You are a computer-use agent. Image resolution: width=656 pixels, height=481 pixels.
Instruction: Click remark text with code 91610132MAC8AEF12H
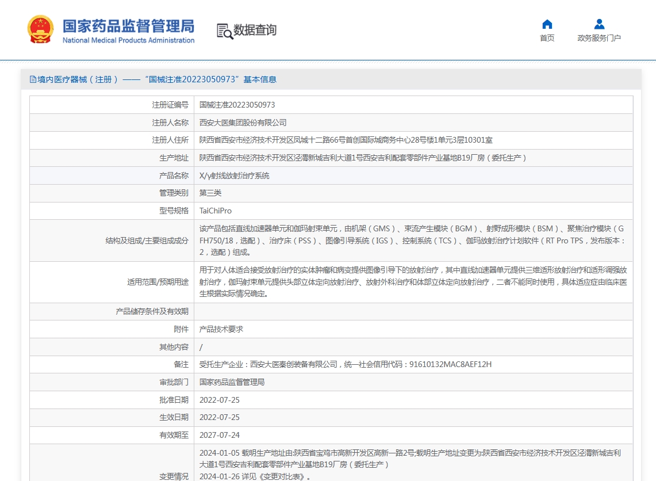pyautogui.click(x=346, y=365)
